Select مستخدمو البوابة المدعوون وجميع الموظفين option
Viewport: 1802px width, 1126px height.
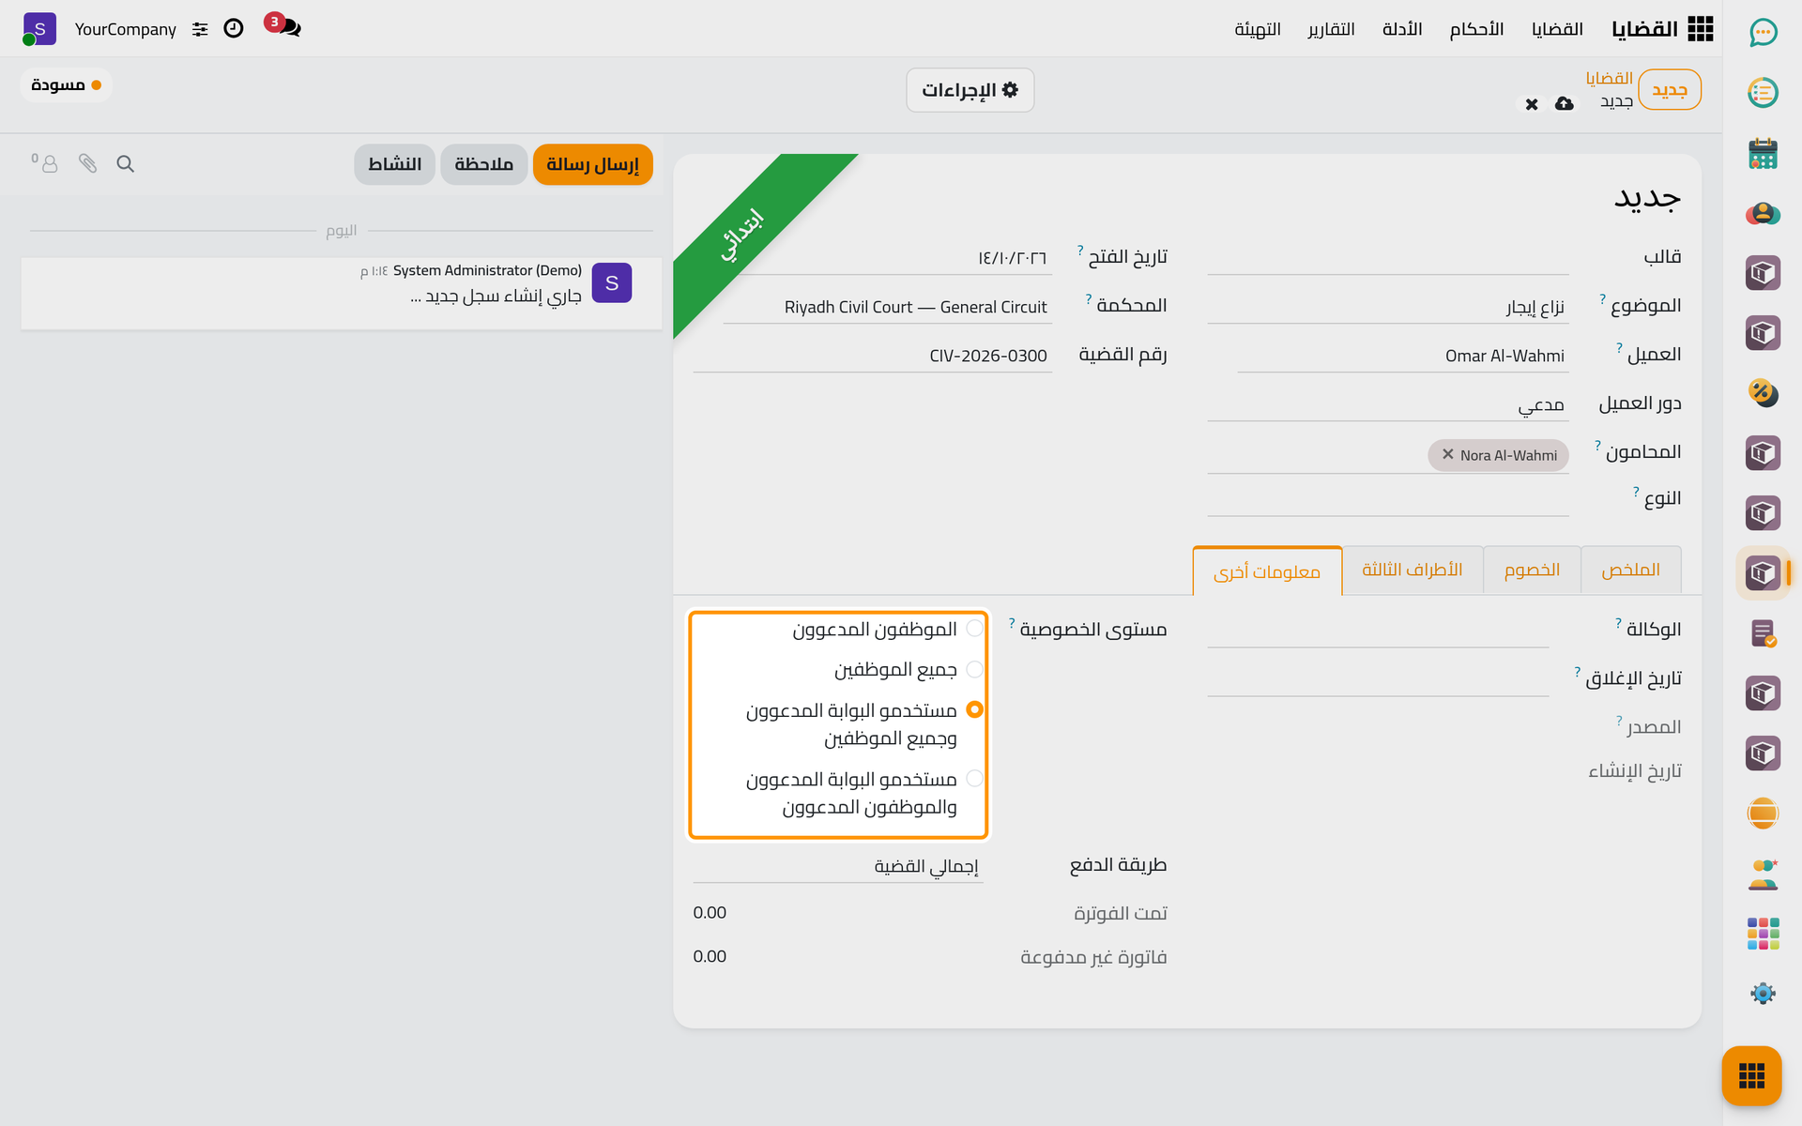point(974,709)
